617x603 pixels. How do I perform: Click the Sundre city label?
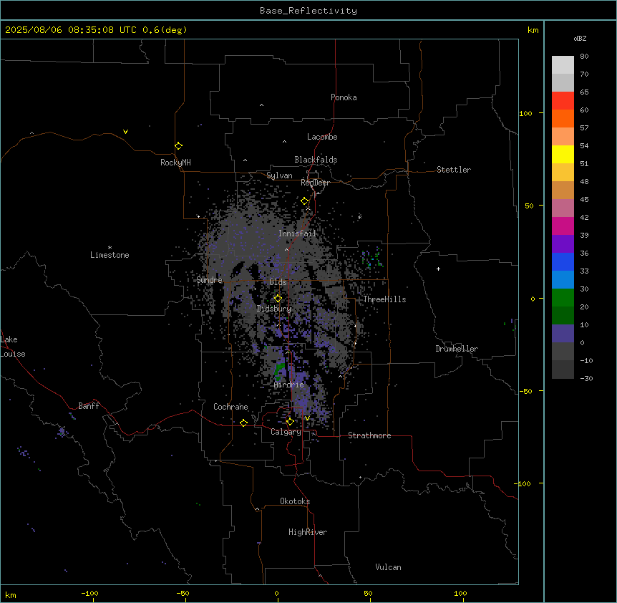(209, 280)
